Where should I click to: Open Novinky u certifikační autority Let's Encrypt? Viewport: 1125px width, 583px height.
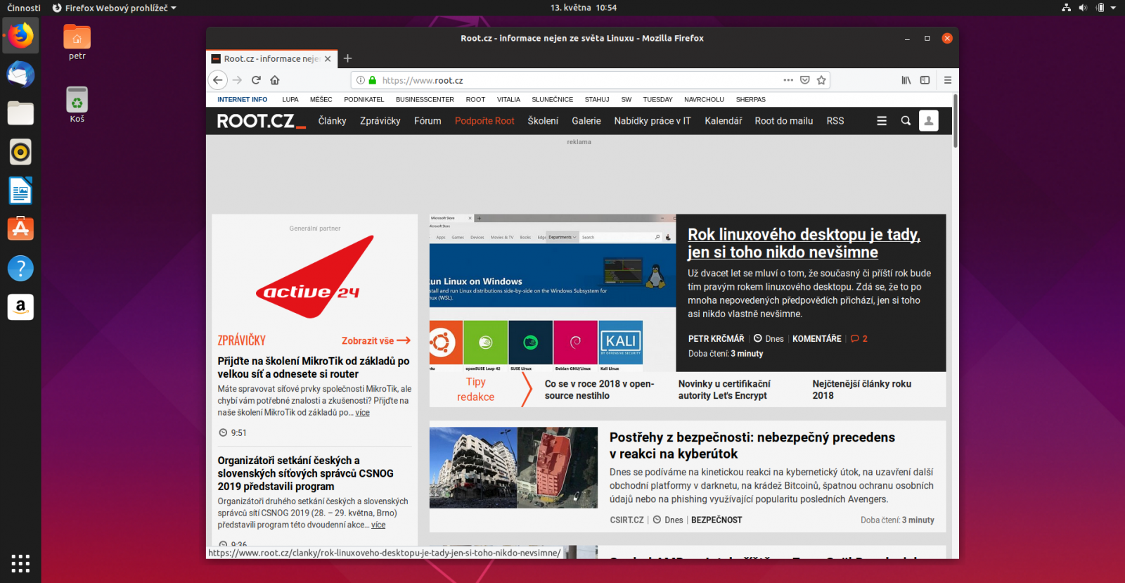click(724, 390)
